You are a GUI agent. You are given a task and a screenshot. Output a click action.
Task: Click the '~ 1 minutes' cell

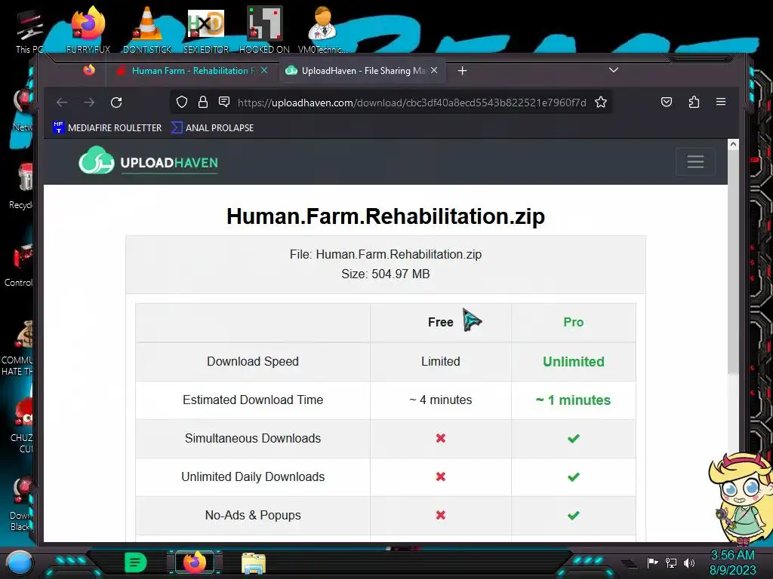tap(574, 400)
